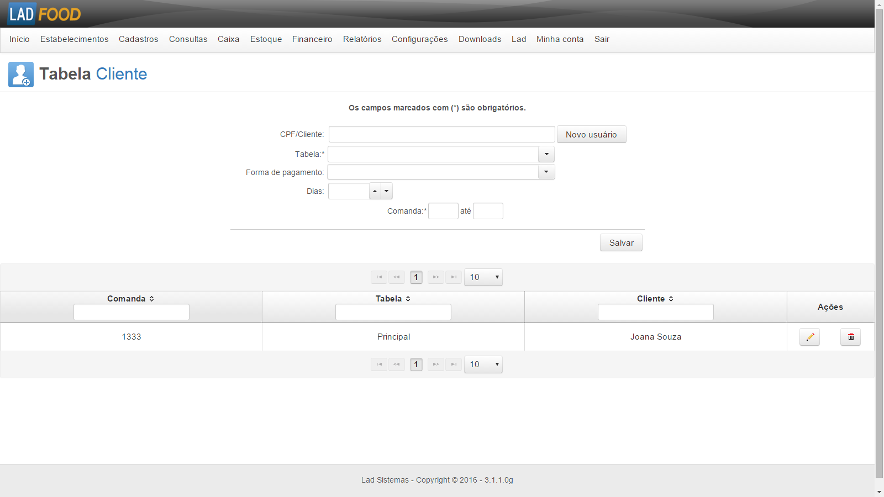
Task: Increase Dias value with up arrow
Action: coord(375,191)
